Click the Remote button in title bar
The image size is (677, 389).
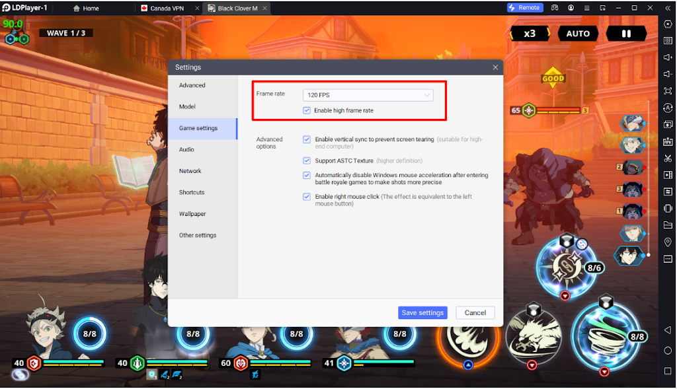point(524,8)
